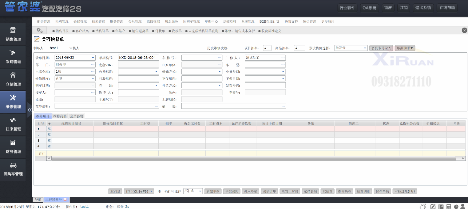Switch to 会员套餐 tab

click(x=77, y=116)
